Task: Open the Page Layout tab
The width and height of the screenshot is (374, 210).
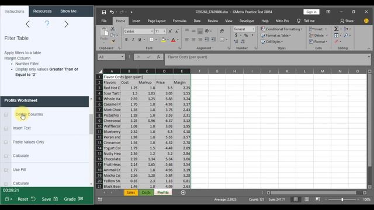Action: [x=157, y=21]
